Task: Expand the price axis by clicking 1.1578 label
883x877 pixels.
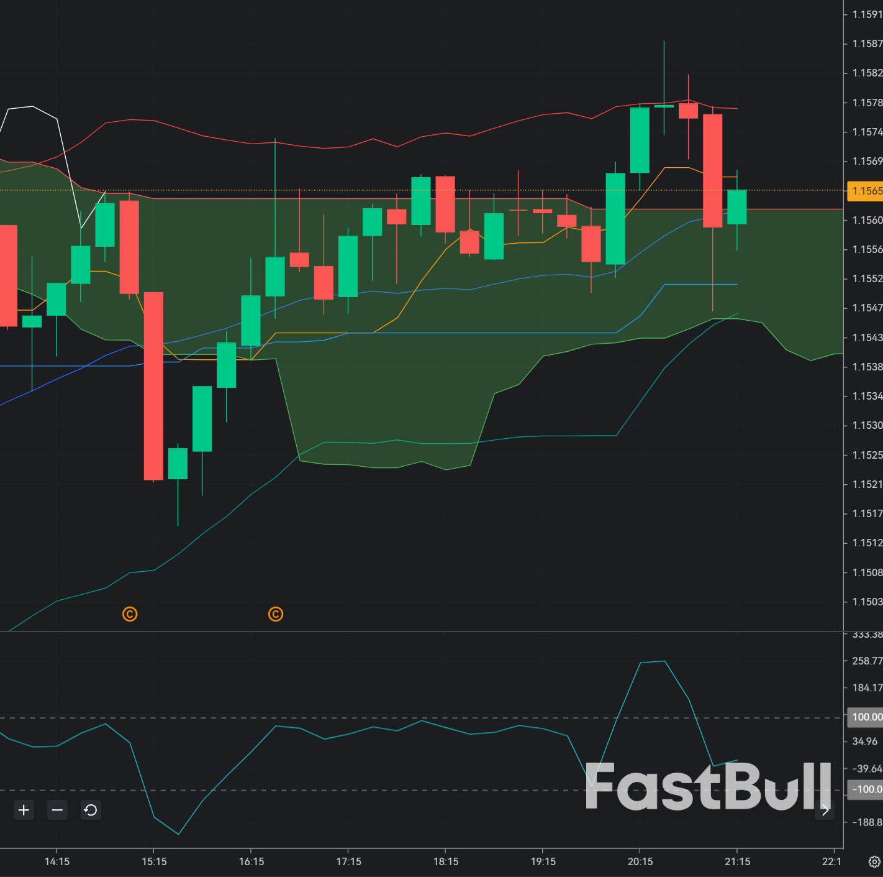Action: (x=865, y=101)
